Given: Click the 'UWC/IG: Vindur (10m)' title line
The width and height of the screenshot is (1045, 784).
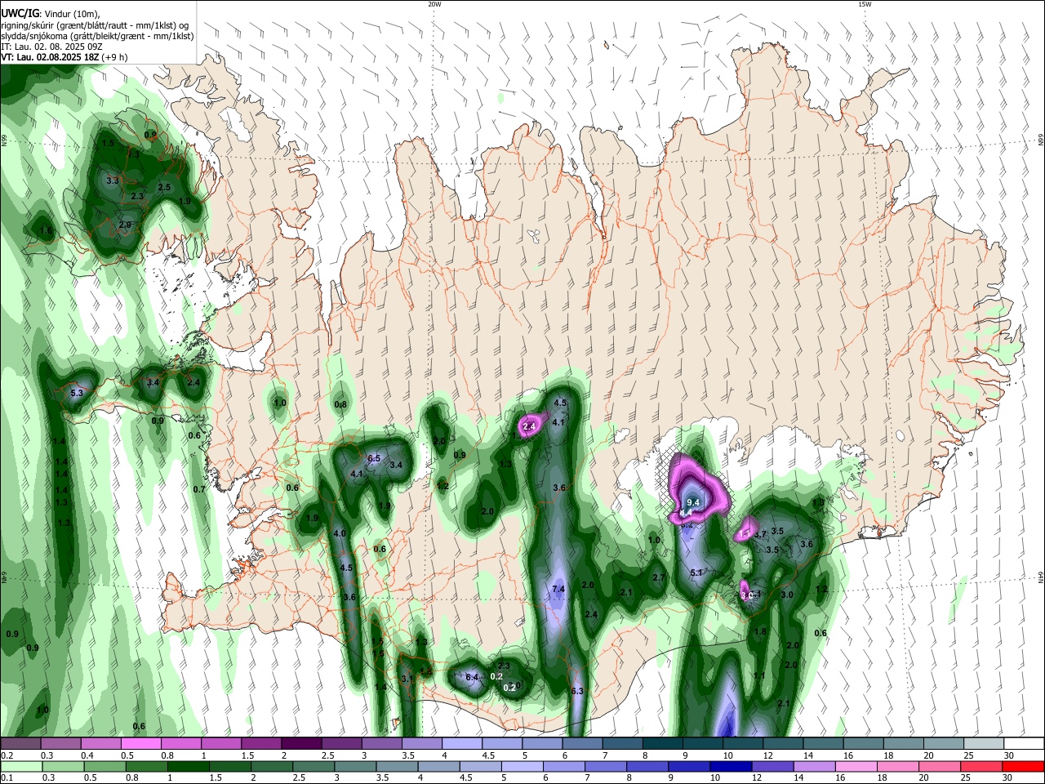Looking at the screenshot, I should point(51,13).
